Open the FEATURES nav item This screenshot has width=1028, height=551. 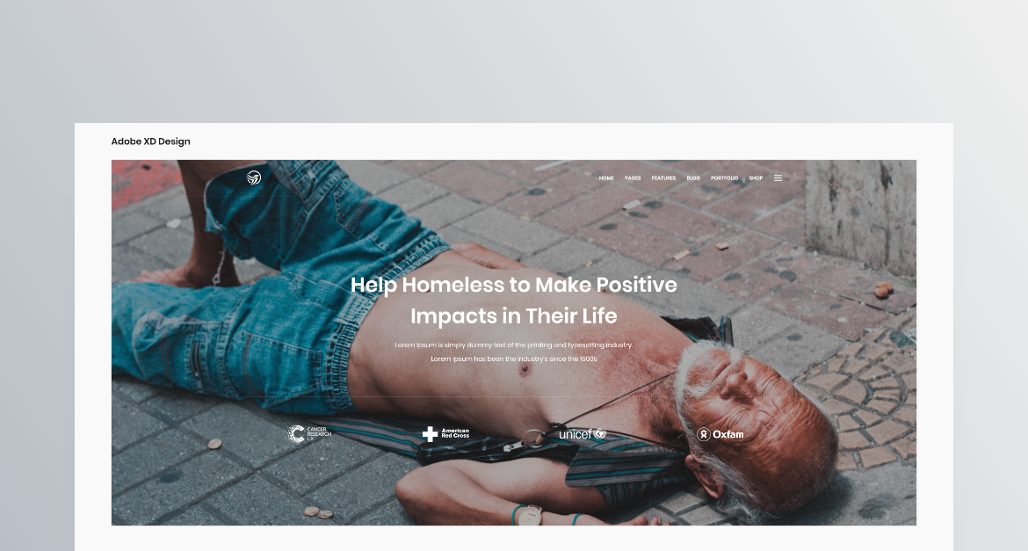tap(663, 178)
